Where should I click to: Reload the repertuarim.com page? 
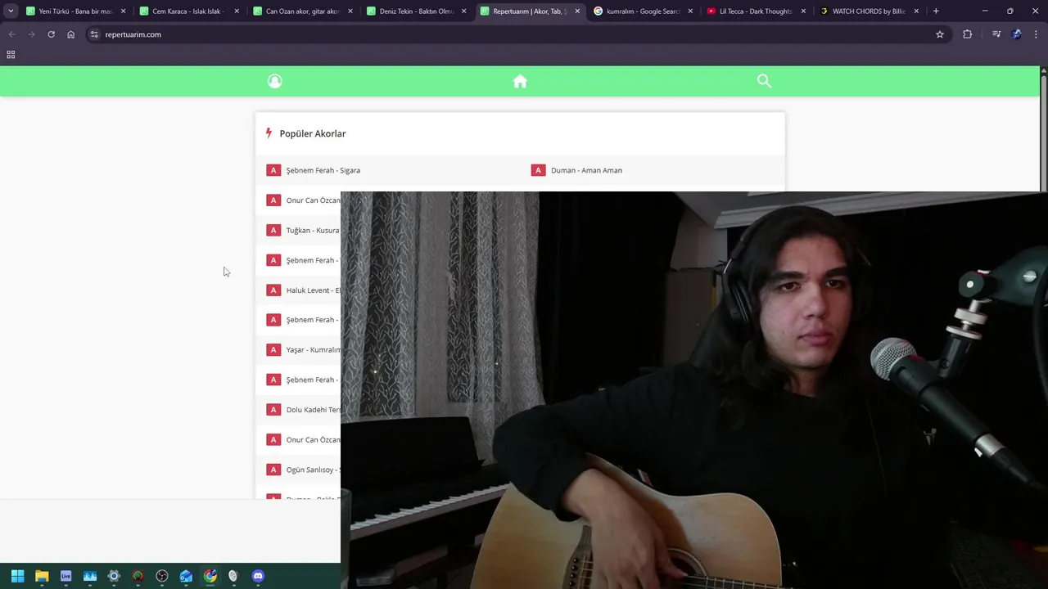(51, 34)
